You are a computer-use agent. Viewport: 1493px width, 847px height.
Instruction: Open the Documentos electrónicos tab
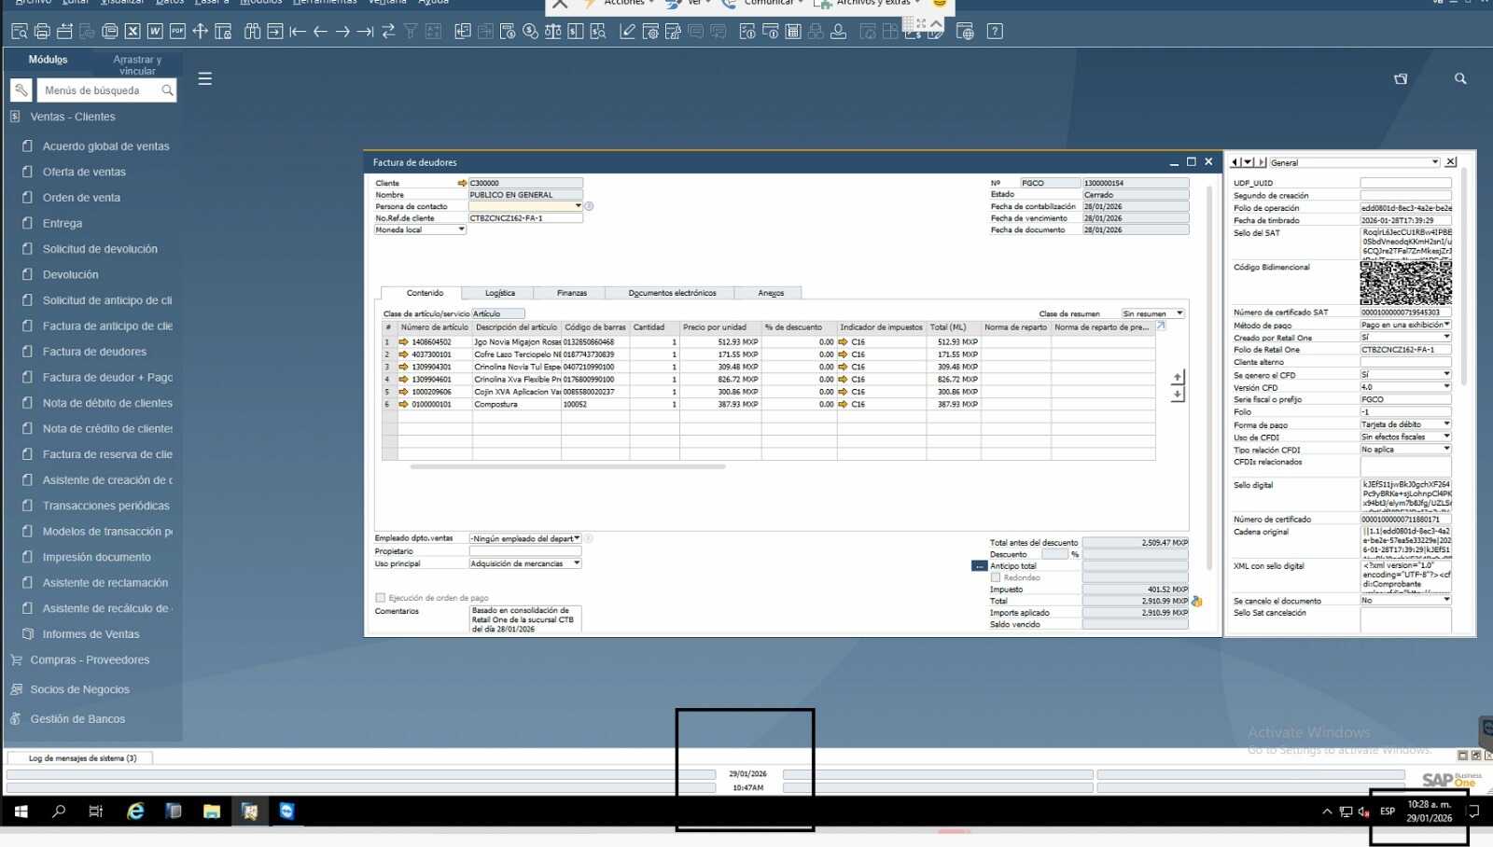[x=672, y=293]
